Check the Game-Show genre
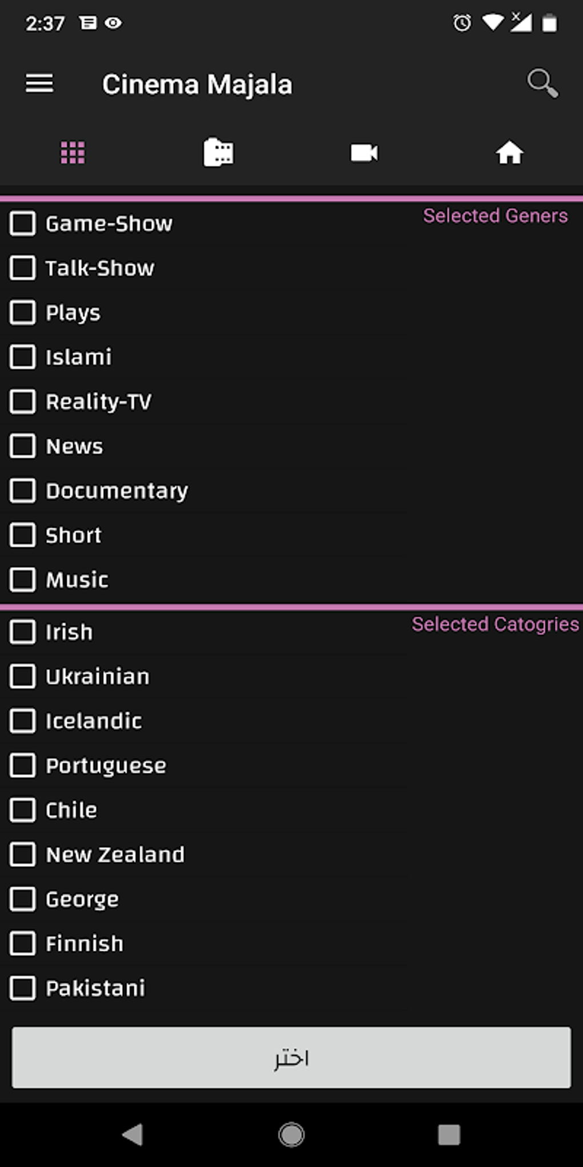This screenshot has width=583, height=1167. point(22,223)
